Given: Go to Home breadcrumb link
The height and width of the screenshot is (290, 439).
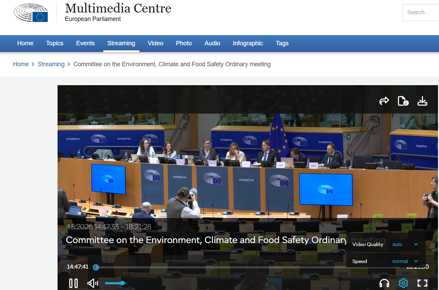Looking at the screenshot, I should click(21, 64).
